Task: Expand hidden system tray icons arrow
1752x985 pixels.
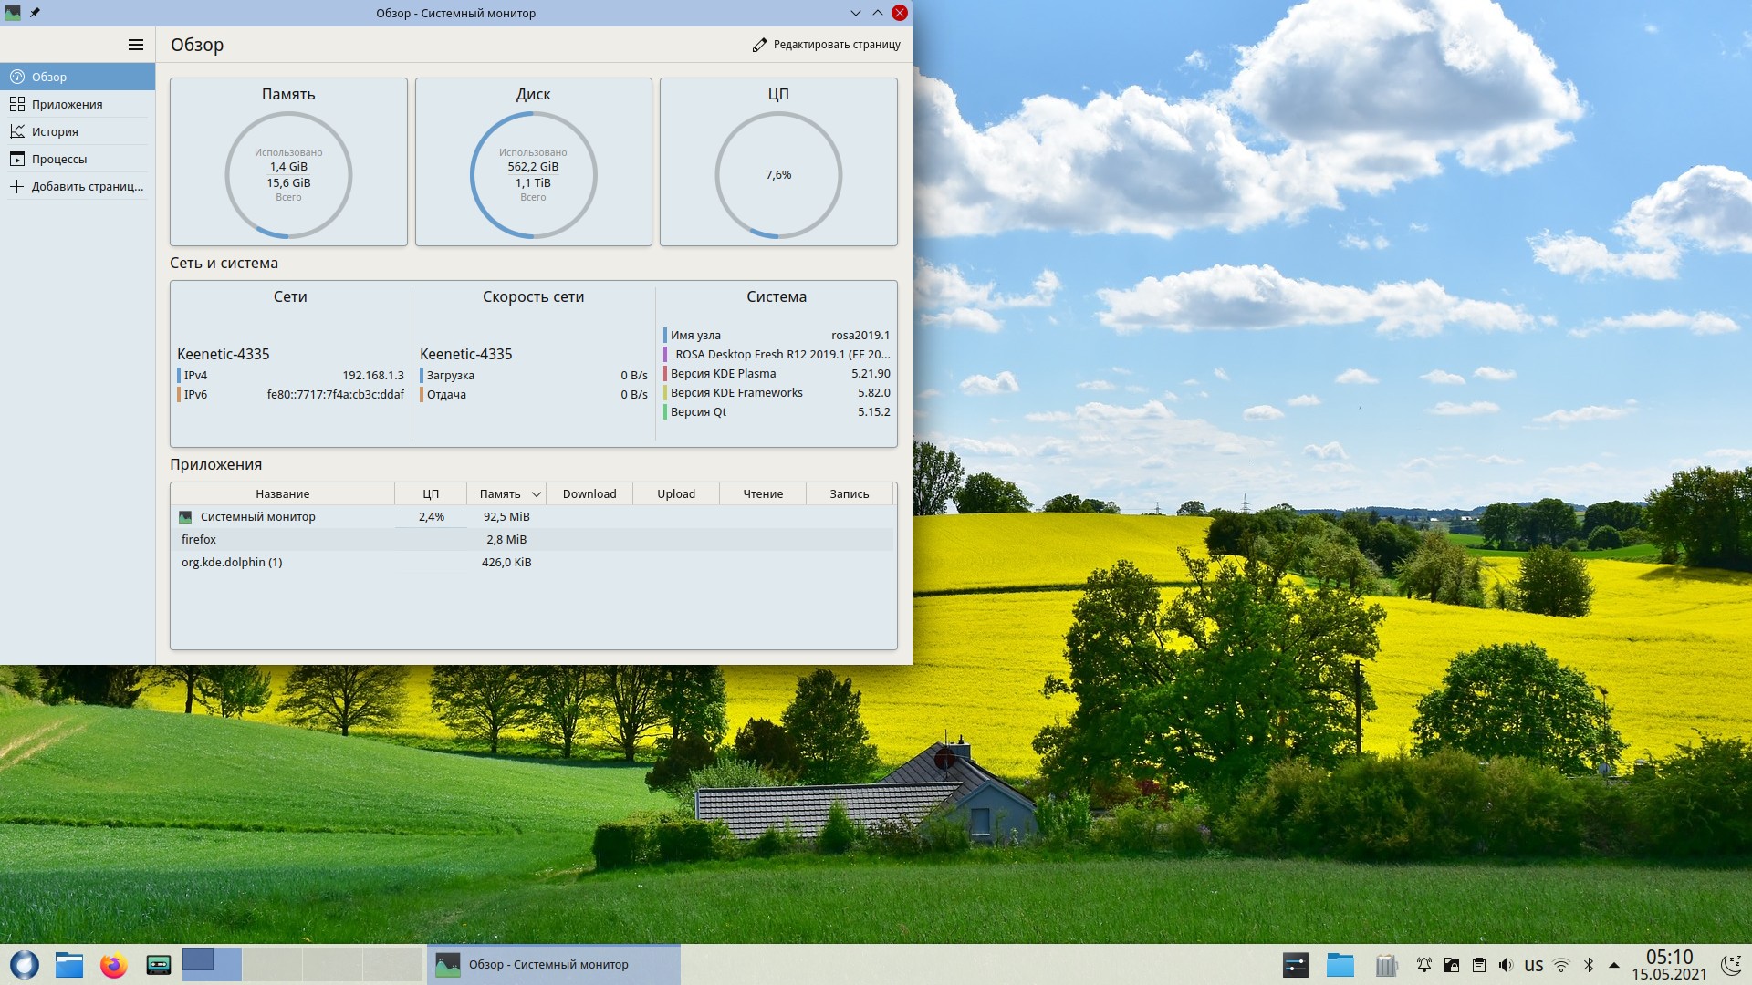Action: click(1614, 965)
